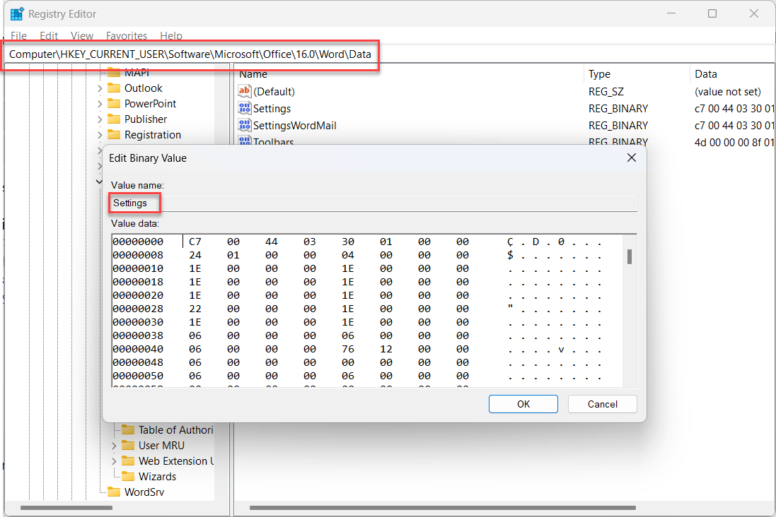Click the SettingsWordMail binary value icon

(x=245, y=125)
